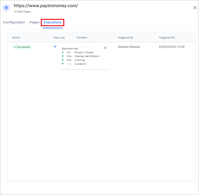
Task: Click the Andrew Simons name
Action: 129,47
